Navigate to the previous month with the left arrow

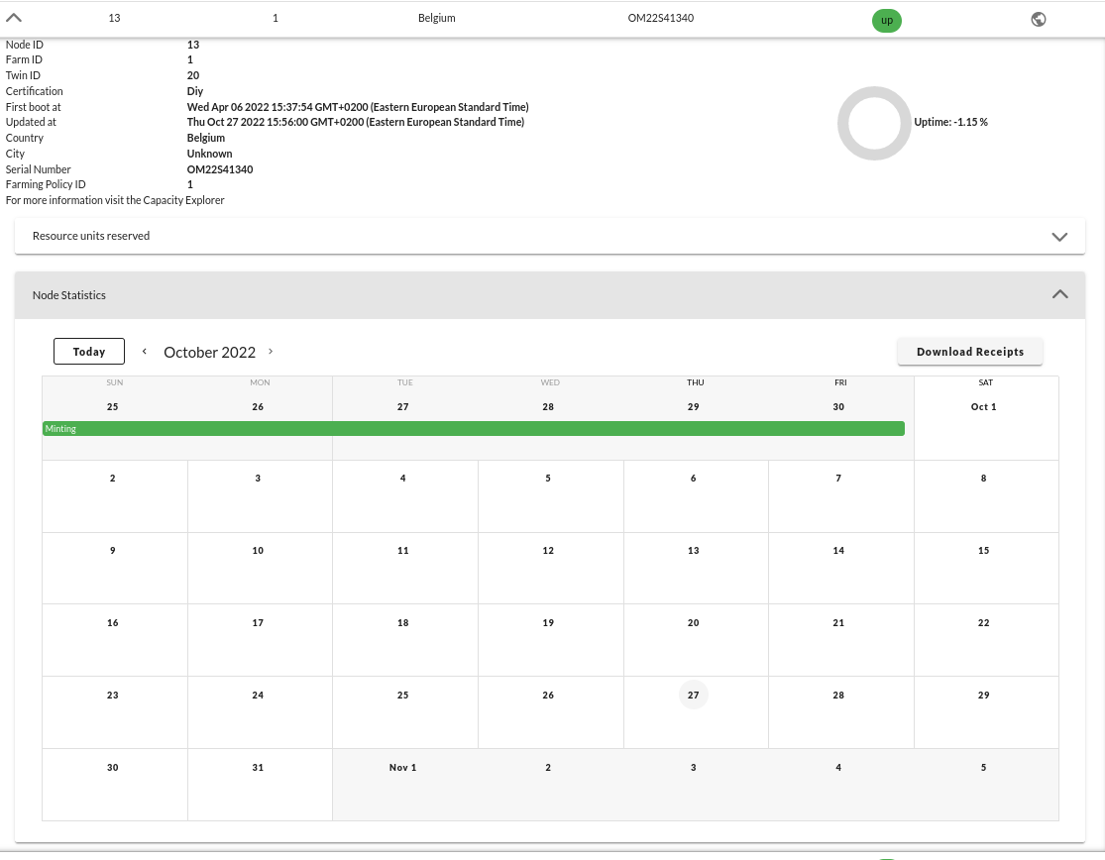145,351
